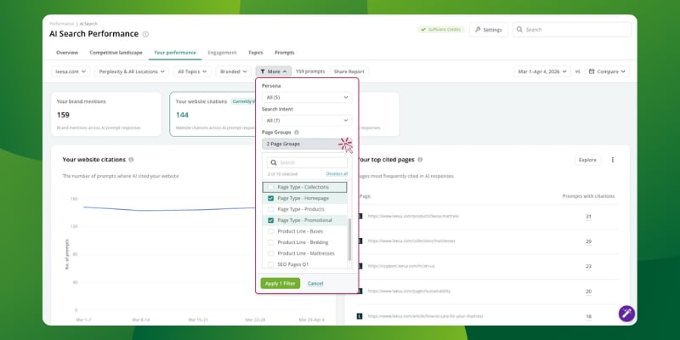Click the page groups list scrollbar

click(349, 240)
